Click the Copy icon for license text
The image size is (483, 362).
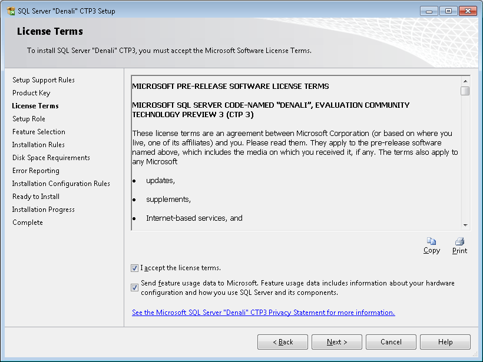[x=431, y=241]
